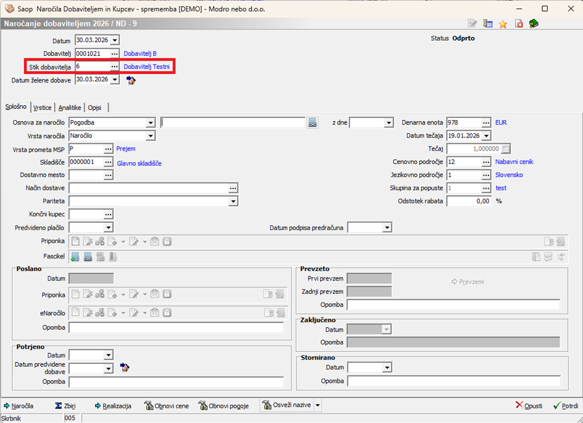Viewport: 583px width, 423px height.
Task: Click into the Odstotek rabata field
Action: point(469,201)
